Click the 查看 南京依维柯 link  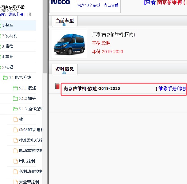[166, 2]
